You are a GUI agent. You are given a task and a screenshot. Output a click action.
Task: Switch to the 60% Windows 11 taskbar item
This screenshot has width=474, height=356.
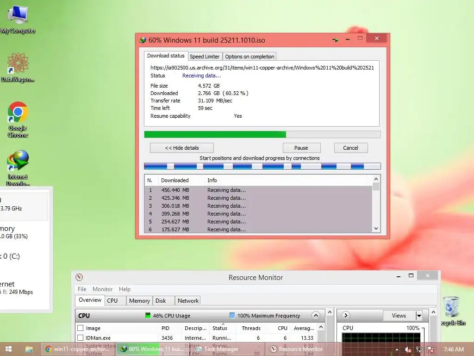coord(153,349)
